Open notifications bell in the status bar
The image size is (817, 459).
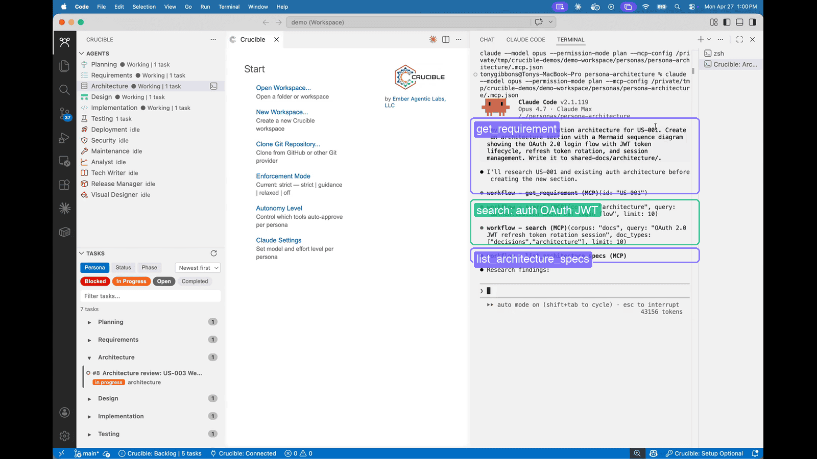point(755,453)
